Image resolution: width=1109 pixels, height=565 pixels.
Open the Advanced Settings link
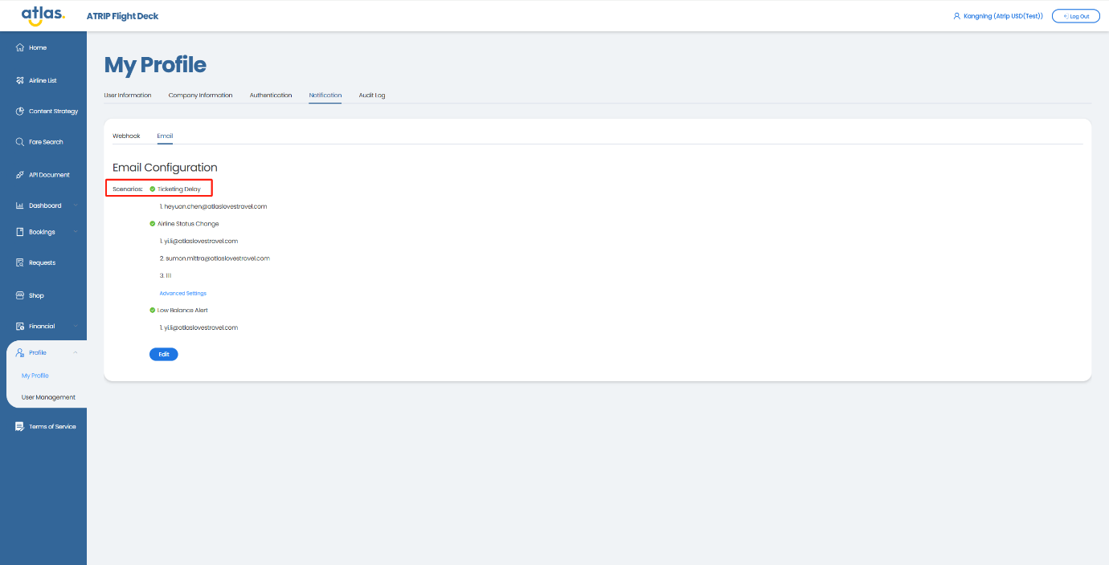tap(182, 294)
